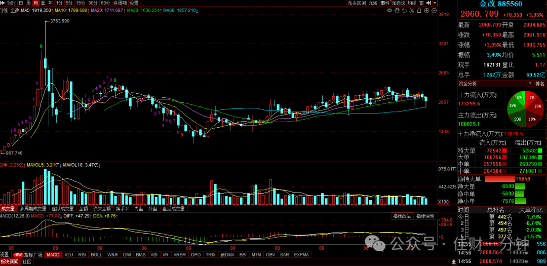The image size is (547, 266).
Task: Click the 指标说明 button
Action: click(425, 216)
